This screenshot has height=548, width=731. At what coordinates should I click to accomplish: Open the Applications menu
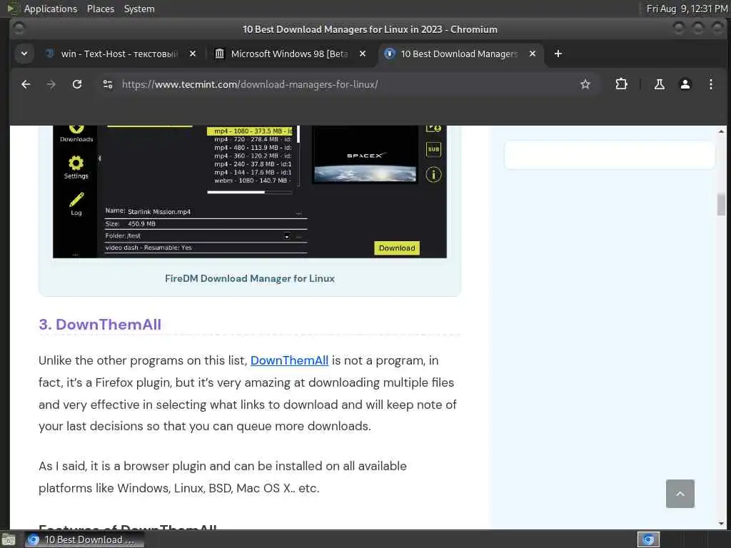tap(51, 9)
